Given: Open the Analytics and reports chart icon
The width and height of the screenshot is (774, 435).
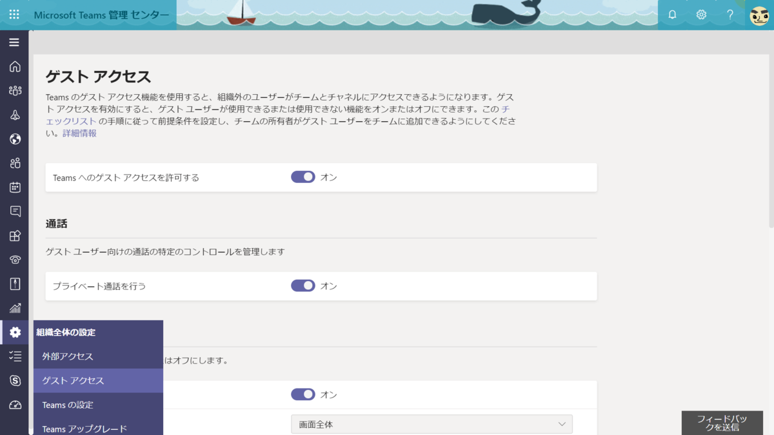Looking at the screenshot, I should point(15,308).
